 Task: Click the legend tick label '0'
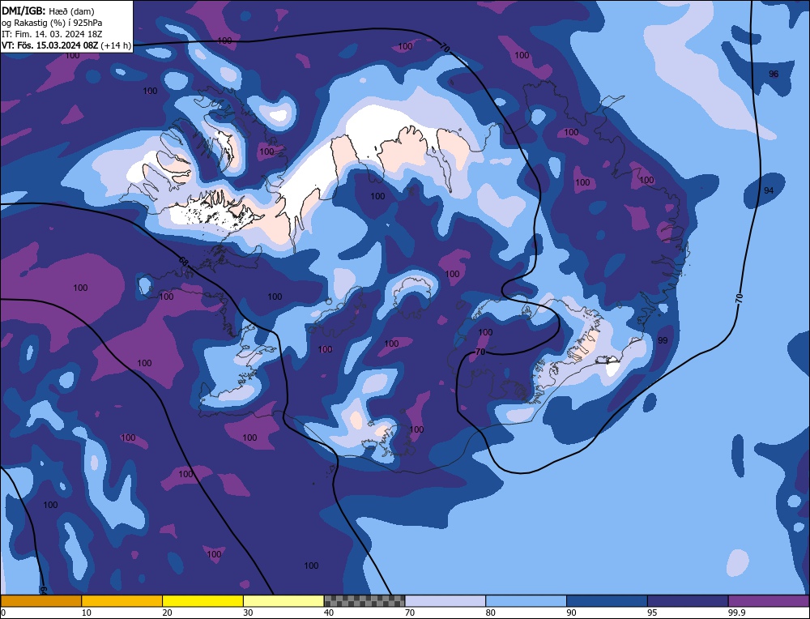(x=3, y=613)
